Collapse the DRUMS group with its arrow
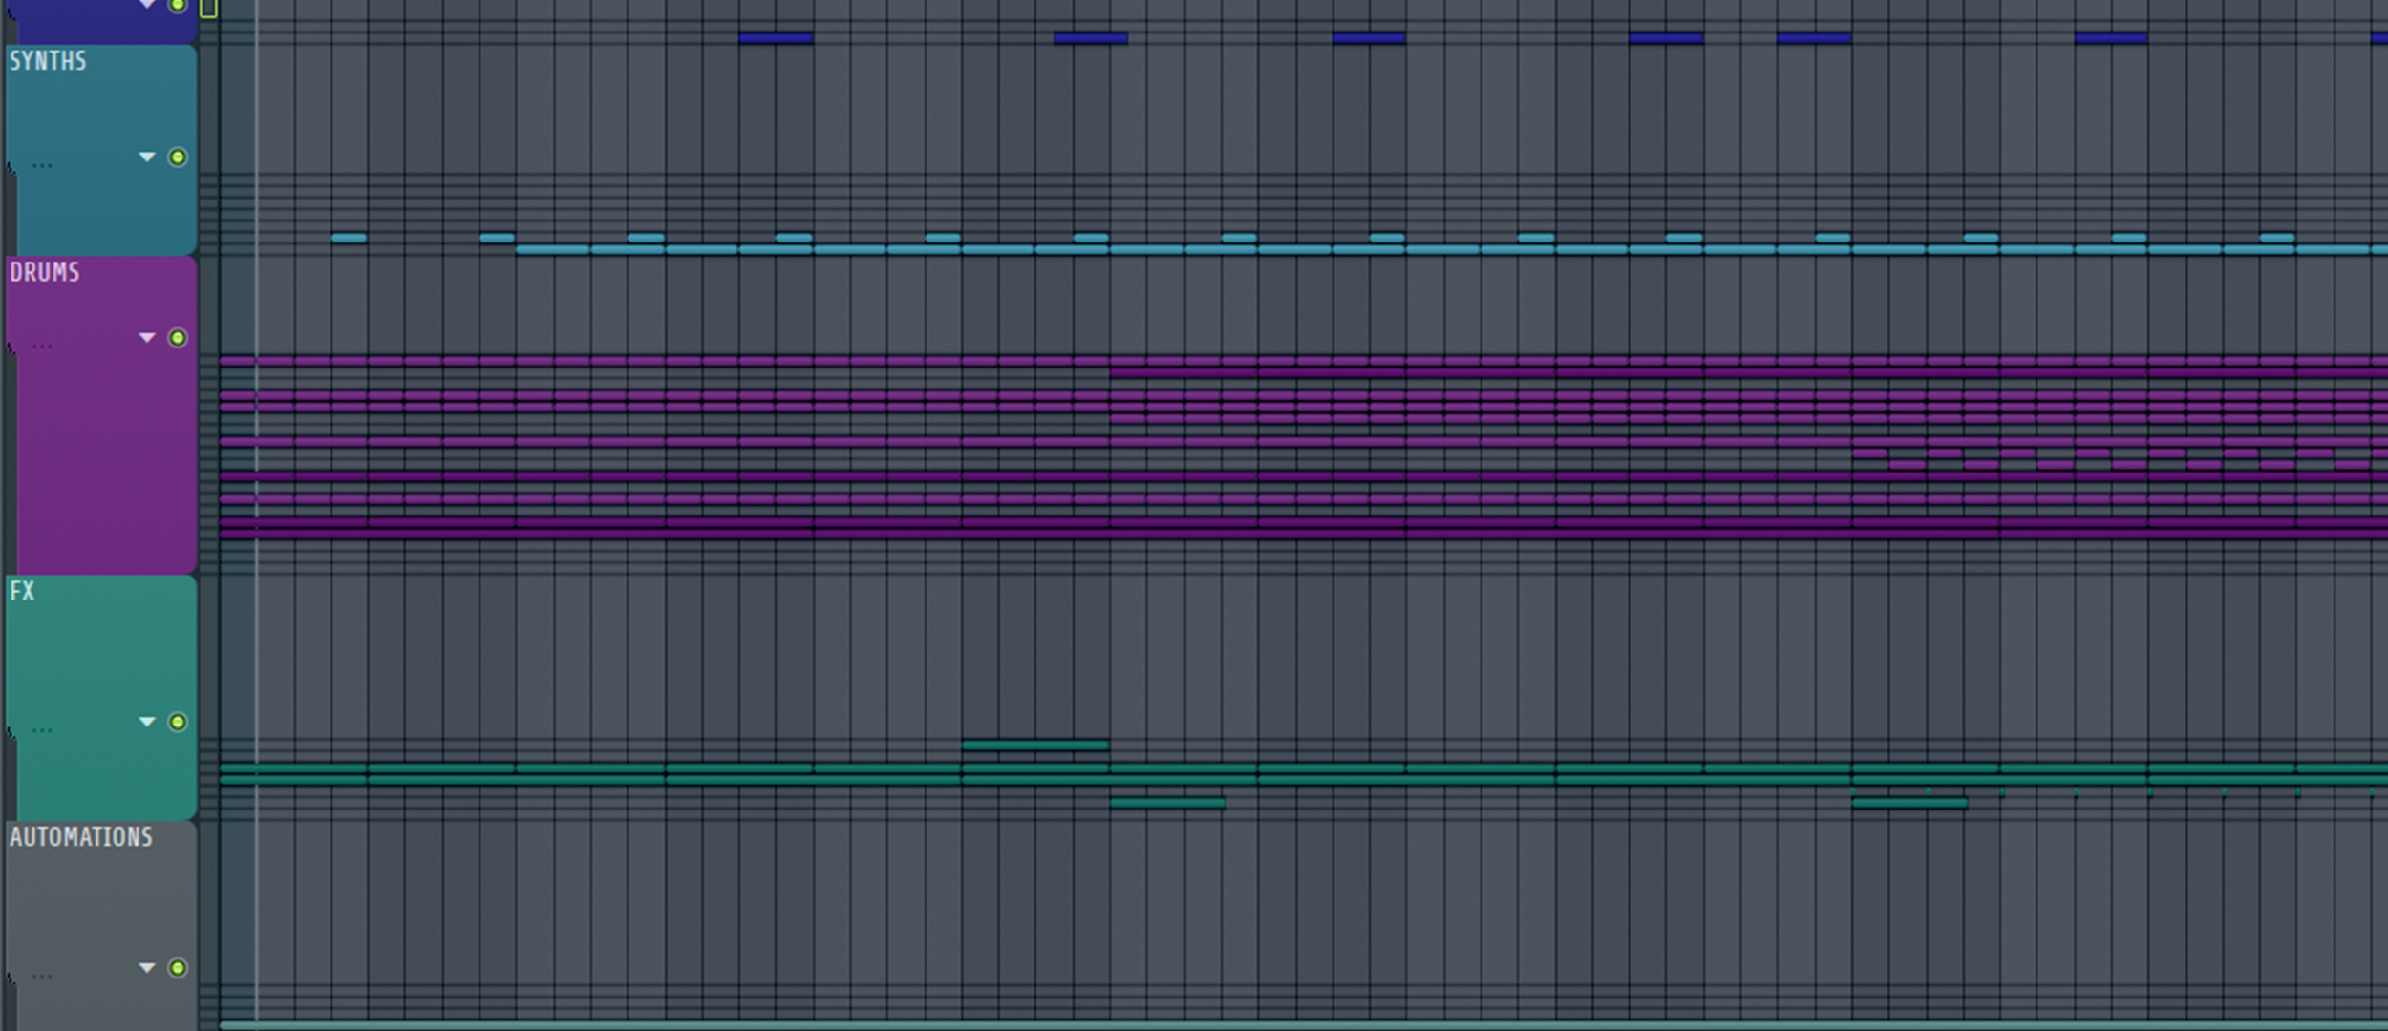This screenshot has width=2388, height=1031. coord(147,337)
